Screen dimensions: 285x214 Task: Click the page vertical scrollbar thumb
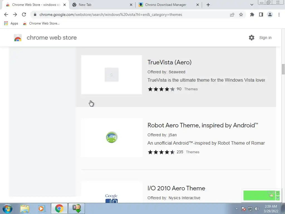pyautogui.click(x=283, y=69)
